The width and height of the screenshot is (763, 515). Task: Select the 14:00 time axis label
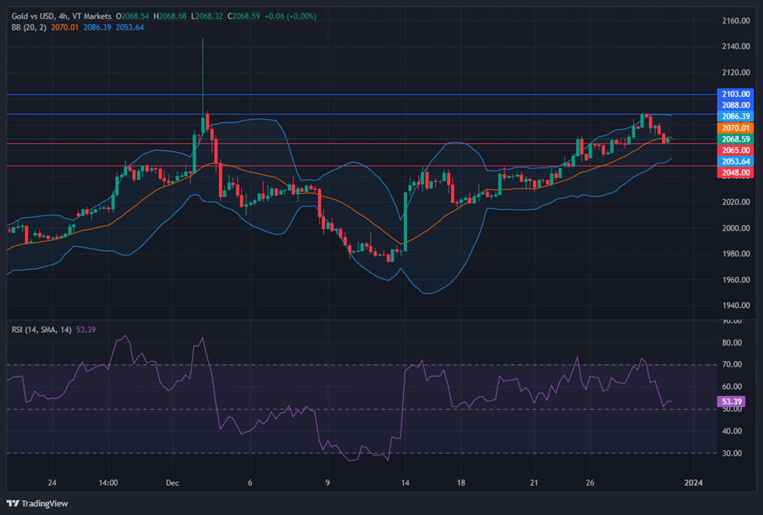[108, 482]
